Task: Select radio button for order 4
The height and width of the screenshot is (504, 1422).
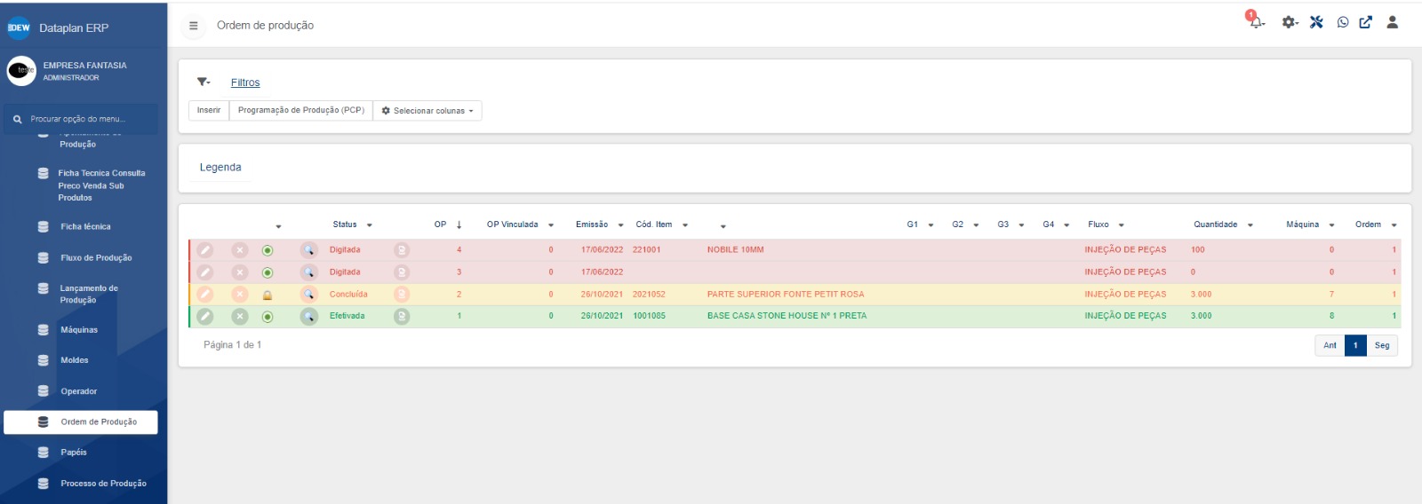Action: [268, 250]
